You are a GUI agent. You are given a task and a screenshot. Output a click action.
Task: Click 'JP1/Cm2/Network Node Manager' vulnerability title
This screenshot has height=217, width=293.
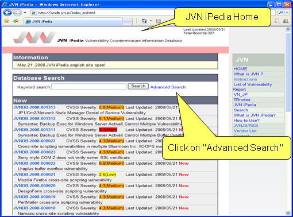[x=82, y=113]
